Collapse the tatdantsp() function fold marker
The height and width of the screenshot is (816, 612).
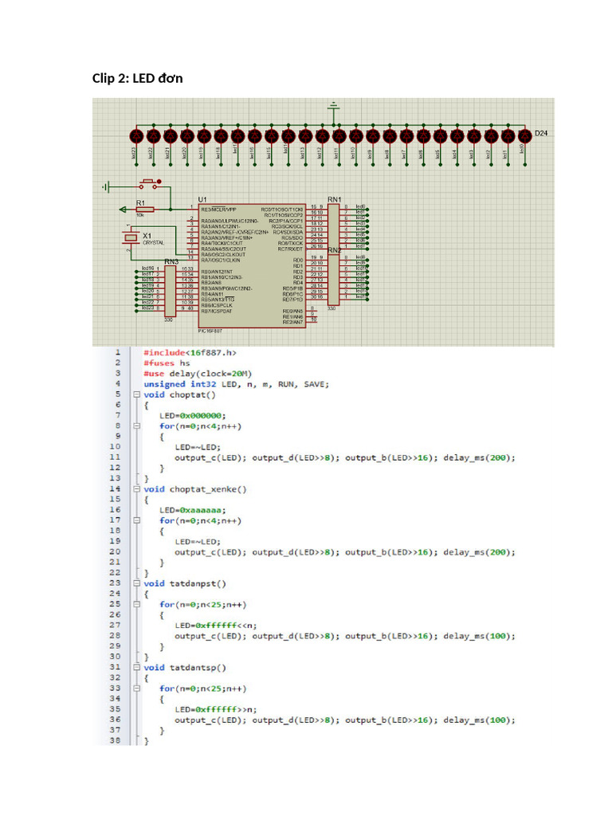136,668
